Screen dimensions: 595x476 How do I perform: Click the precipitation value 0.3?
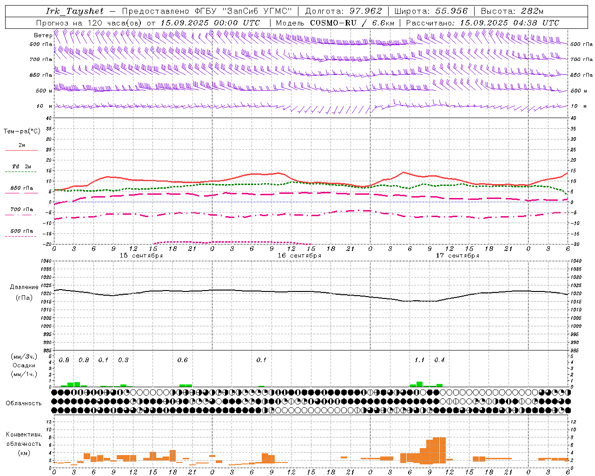tap(123, 360)
